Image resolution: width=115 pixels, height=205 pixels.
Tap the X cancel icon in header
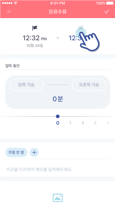coord(9,12)
